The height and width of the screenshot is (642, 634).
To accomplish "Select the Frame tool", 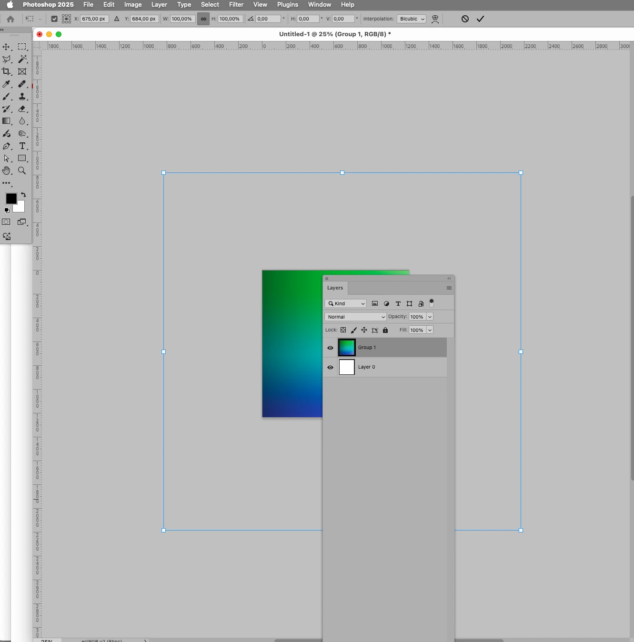I will point(22,71).
